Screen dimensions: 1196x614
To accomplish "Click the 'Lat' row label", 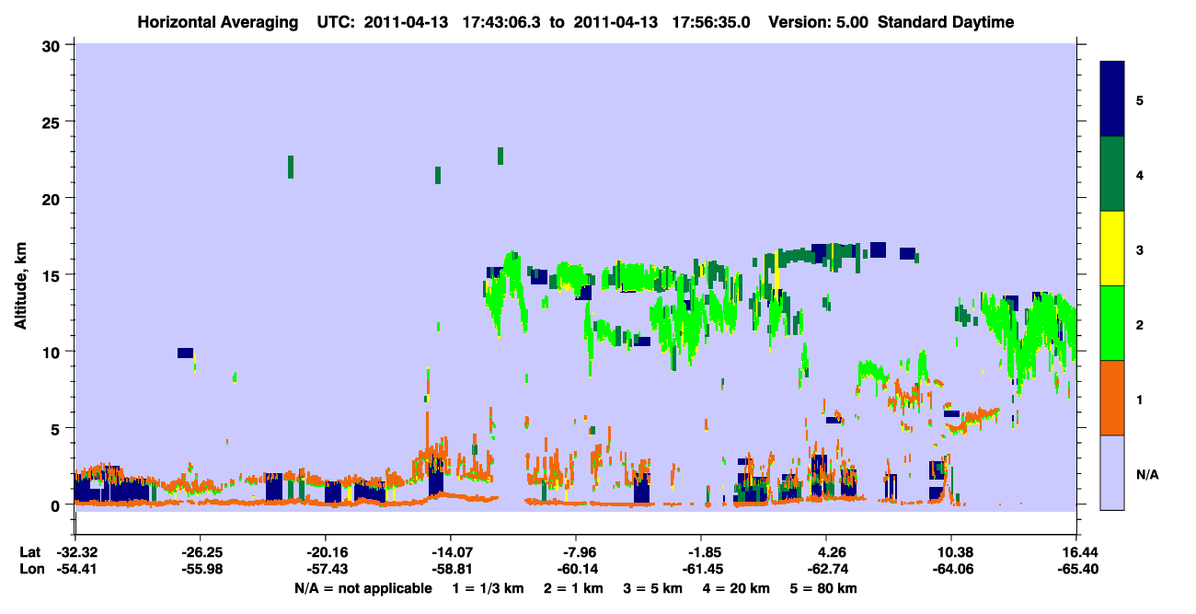I will [x=29, y=552].
